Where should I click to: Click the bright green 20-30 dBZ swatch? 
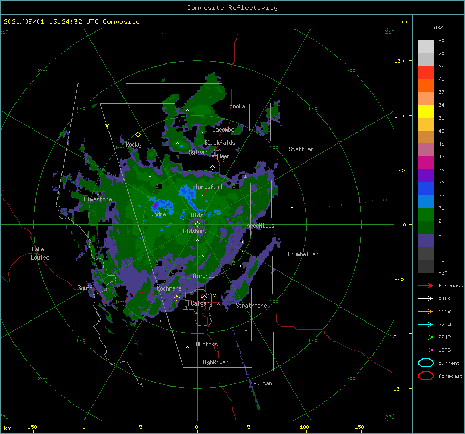(426, 215)
